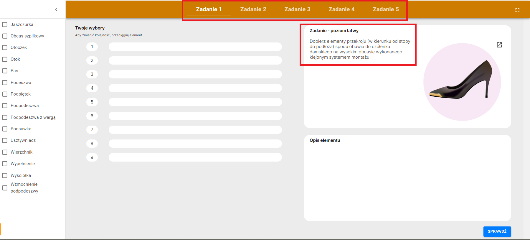Mark the Podpodeszwa z wargą checkbox

(5, 117)
